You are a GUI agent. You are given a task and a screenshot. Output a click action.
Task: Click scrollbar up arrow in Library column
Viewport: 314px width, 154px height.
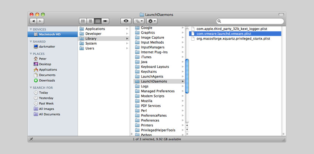(187, 125)
